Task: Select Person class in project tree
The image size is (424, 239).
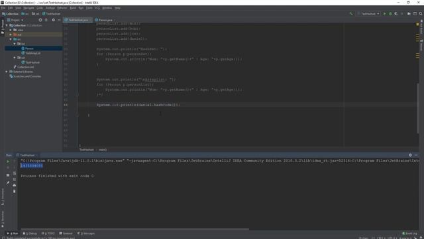Action: [x=29, y=48]
